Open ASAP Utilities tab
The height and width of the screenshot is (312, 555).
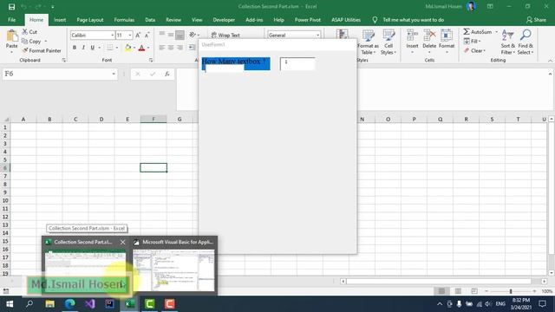point(346,20)
